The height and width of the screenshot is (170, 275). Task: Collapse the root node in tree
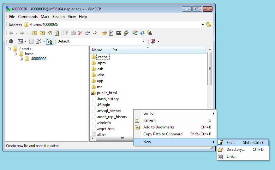click(x=9, y=49)
